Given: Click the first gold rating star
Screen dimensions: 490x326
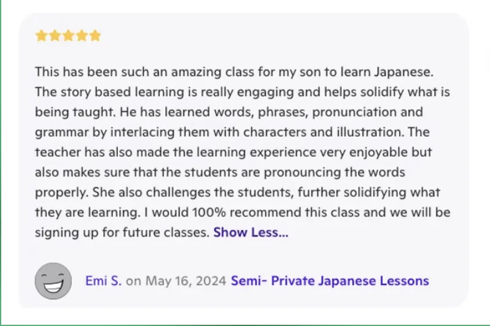Looking at the screenshot, I should point(41,36).
